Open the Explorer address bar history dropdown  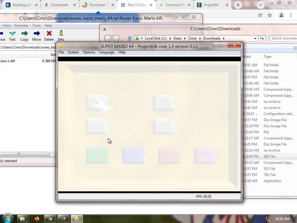pyautogui.click(x=255, y=39)
